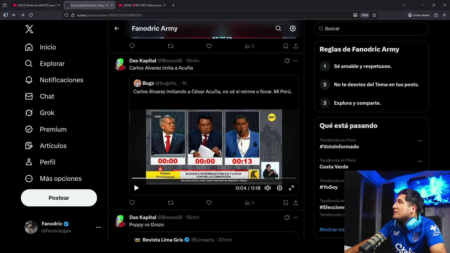Open more options on Poppy vs Grozo post
Screen dimensions: 450x253
click(296, 218)
